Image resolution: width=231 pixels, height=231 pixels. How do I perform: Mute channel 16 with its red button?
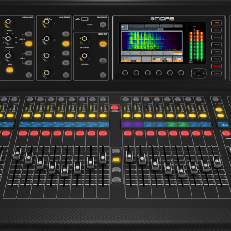point(103,133)
